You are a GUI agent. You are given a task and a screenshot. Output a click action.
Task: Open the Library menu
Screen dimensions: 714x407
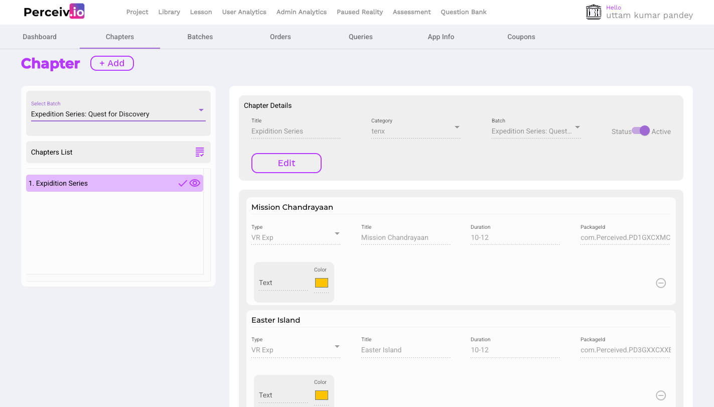169,12
